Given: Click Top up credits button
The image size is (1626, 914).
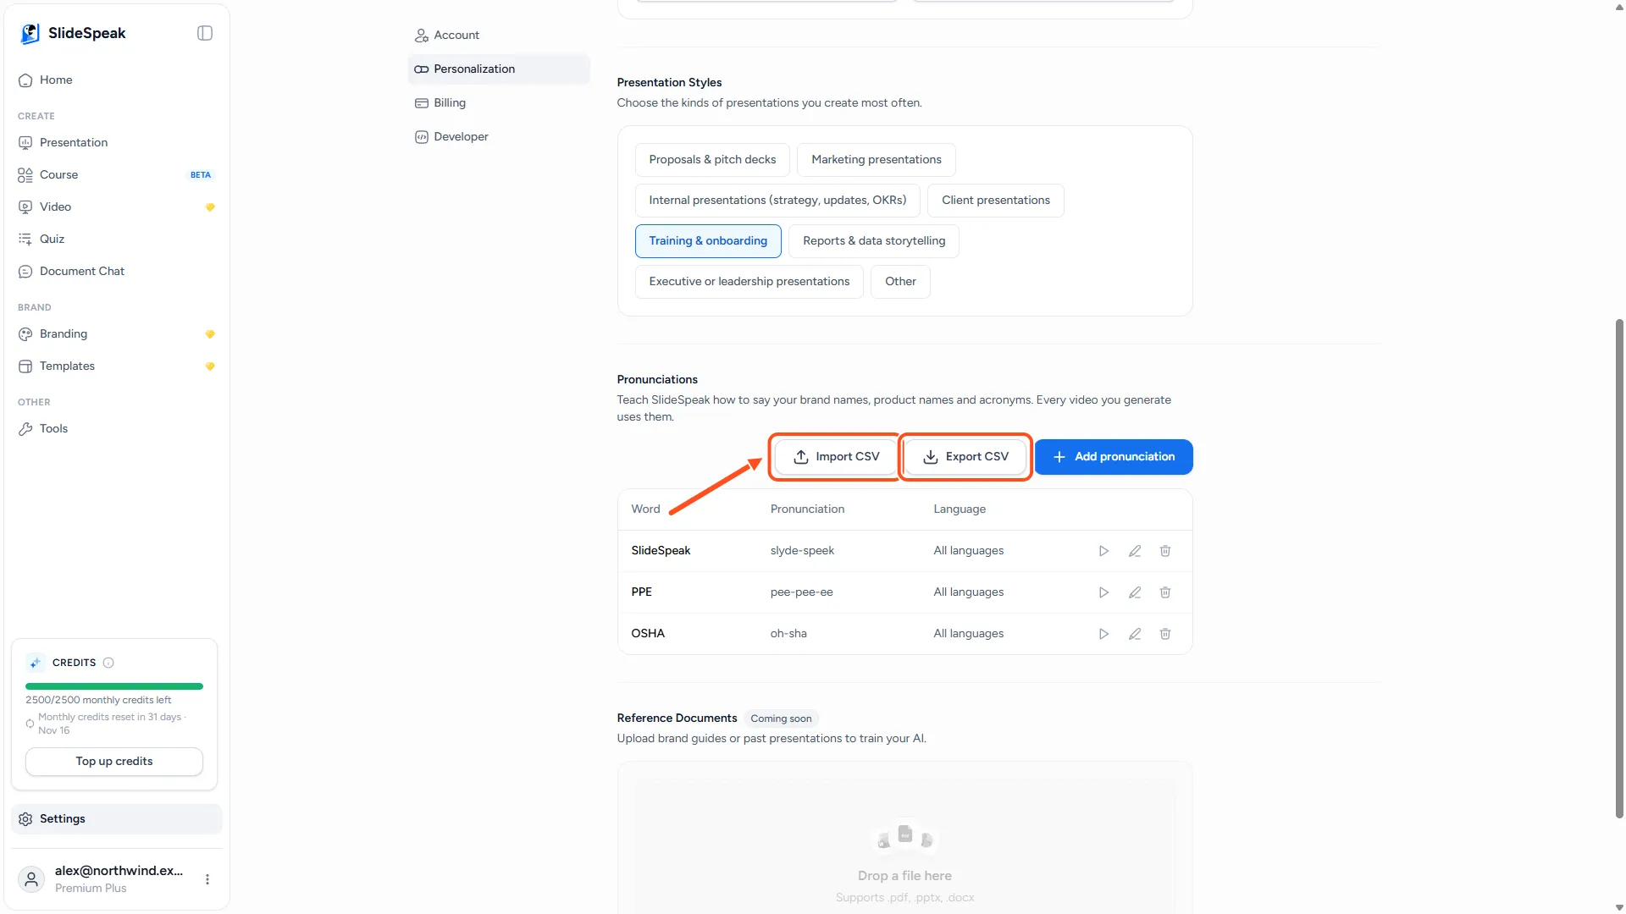Looking at the screenshot, I should click(x=114, y=762).
